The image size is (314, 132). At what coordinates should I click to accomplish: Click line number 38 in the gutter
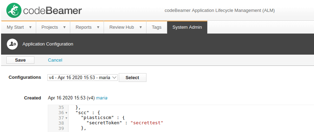point(61,123)
